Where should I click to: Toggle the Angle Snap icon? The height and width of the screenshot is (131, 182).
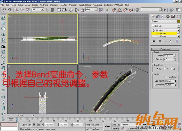120,10
